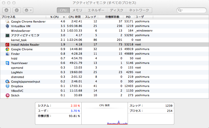Image resolution: width=209 pixels, height=128 pixels.
Task: Click the Install Adobe Reader icon
Action: (7, 45)
